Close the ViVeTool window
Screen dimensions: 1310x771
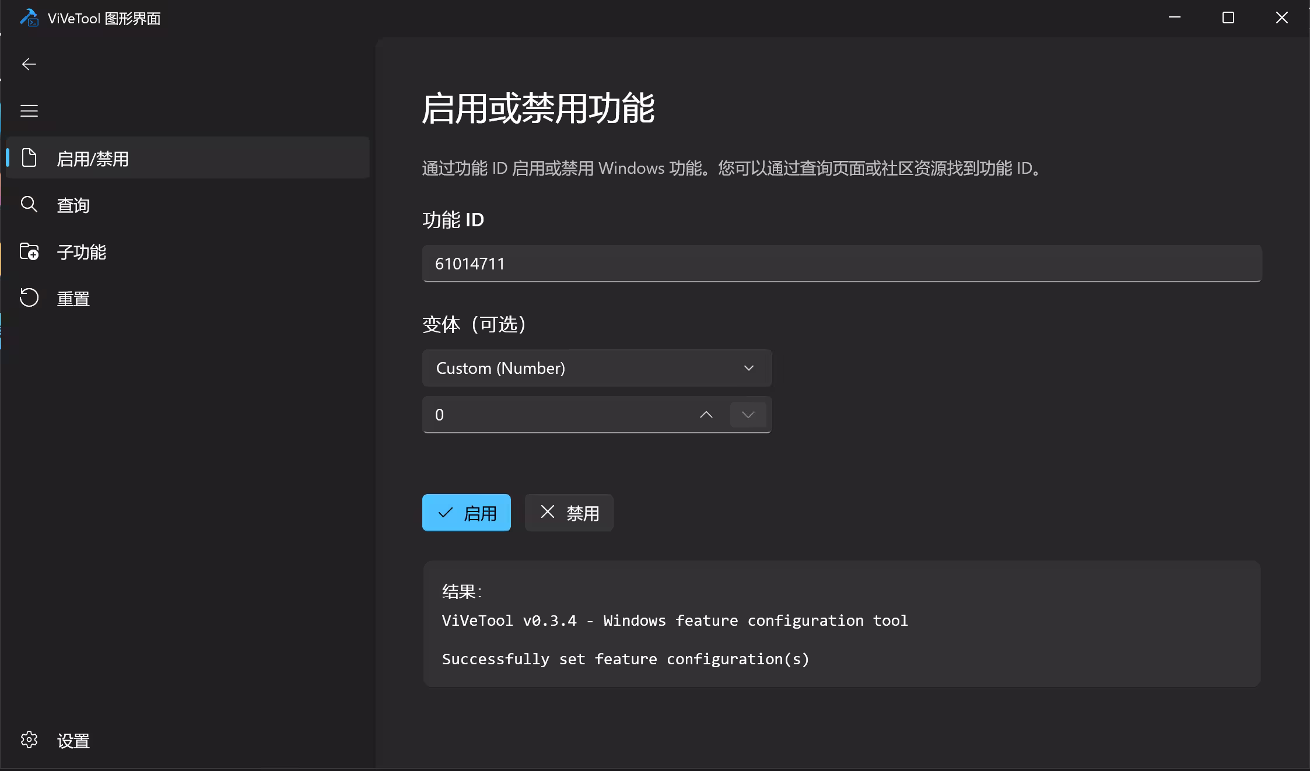click(x=1281, y=18)
